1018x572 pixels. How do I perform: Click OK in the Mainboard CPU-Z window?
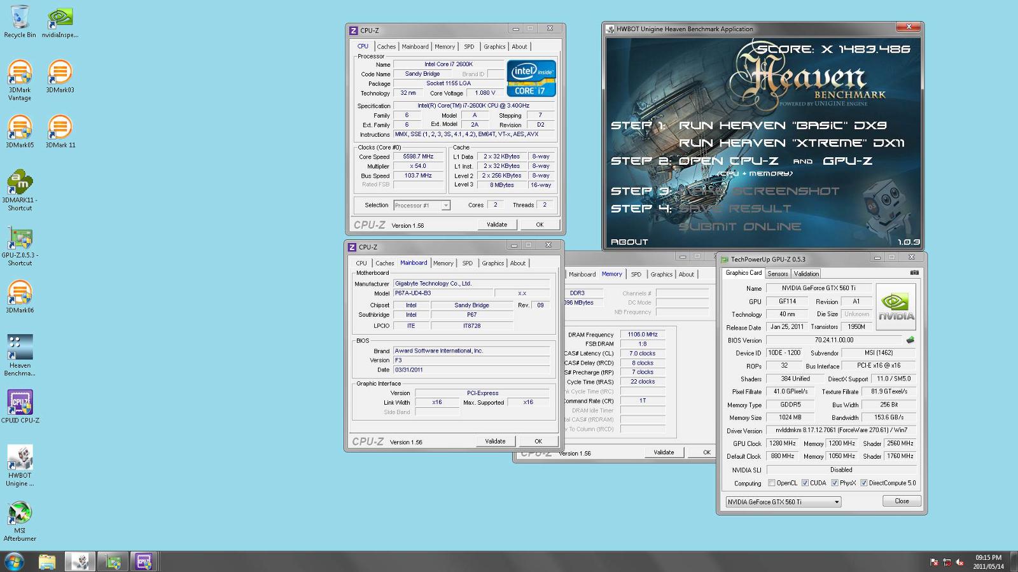(538, 441)
